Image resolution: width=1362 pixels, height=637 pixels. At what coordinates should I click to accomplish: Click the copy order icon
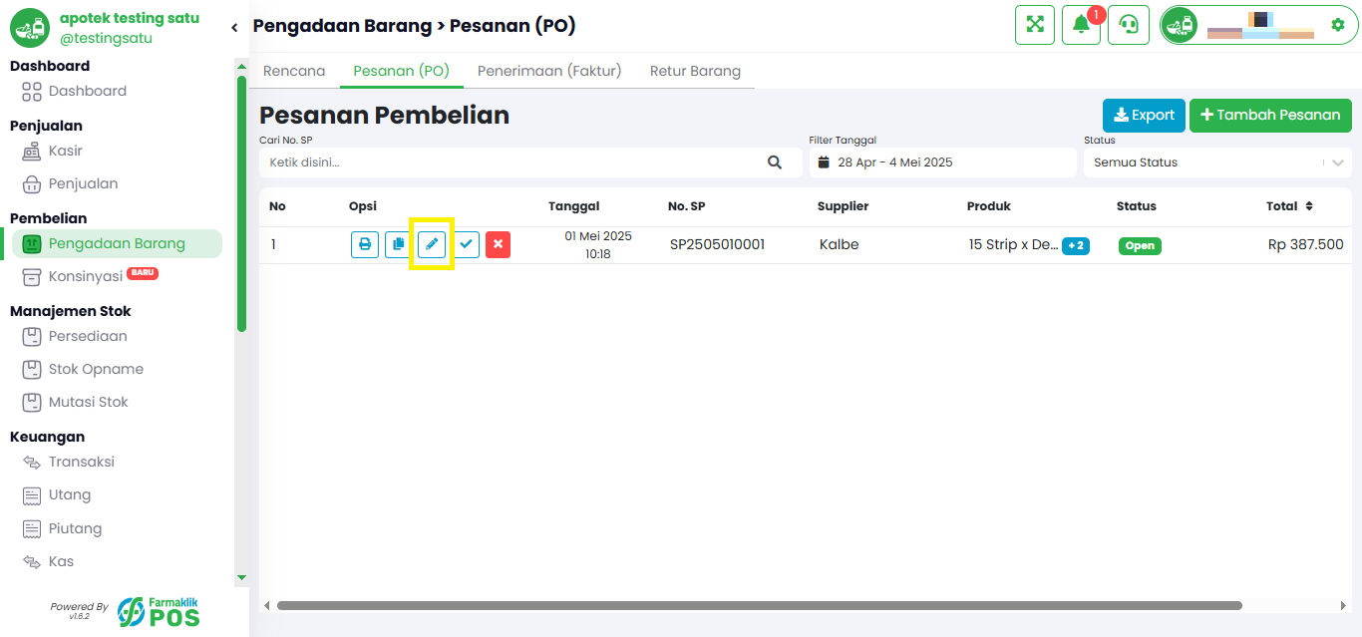coord(398,244)
